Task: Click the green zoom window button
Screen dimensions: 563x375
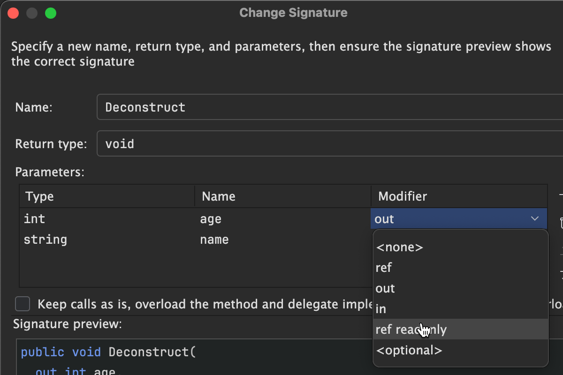Action: coord(50,13)
